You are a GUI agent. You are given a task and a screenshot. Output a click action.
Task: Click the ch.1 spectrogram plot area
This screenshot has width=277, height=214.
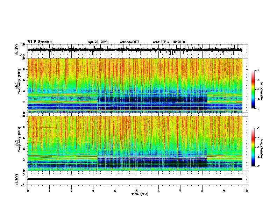[135, 85]
